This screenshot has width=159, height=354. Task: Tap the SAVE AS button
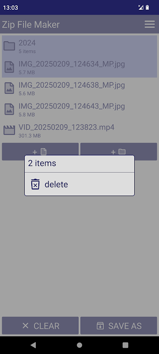(x=119, y=326)
